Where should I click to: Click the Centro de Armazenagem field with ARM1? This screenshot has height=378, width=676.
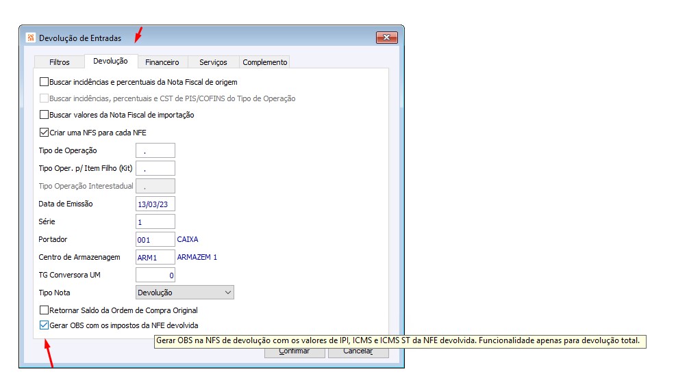155,257
